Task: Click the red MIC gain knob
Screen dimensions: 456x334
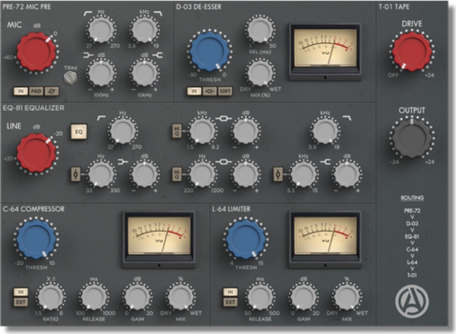Action: pos(36,53)
